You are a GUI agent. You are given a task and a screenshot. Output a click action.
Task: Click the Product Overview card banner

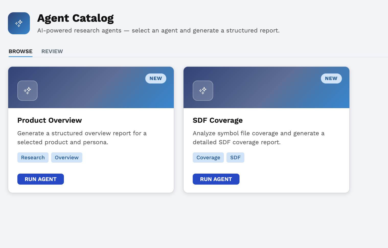(91, 87)
